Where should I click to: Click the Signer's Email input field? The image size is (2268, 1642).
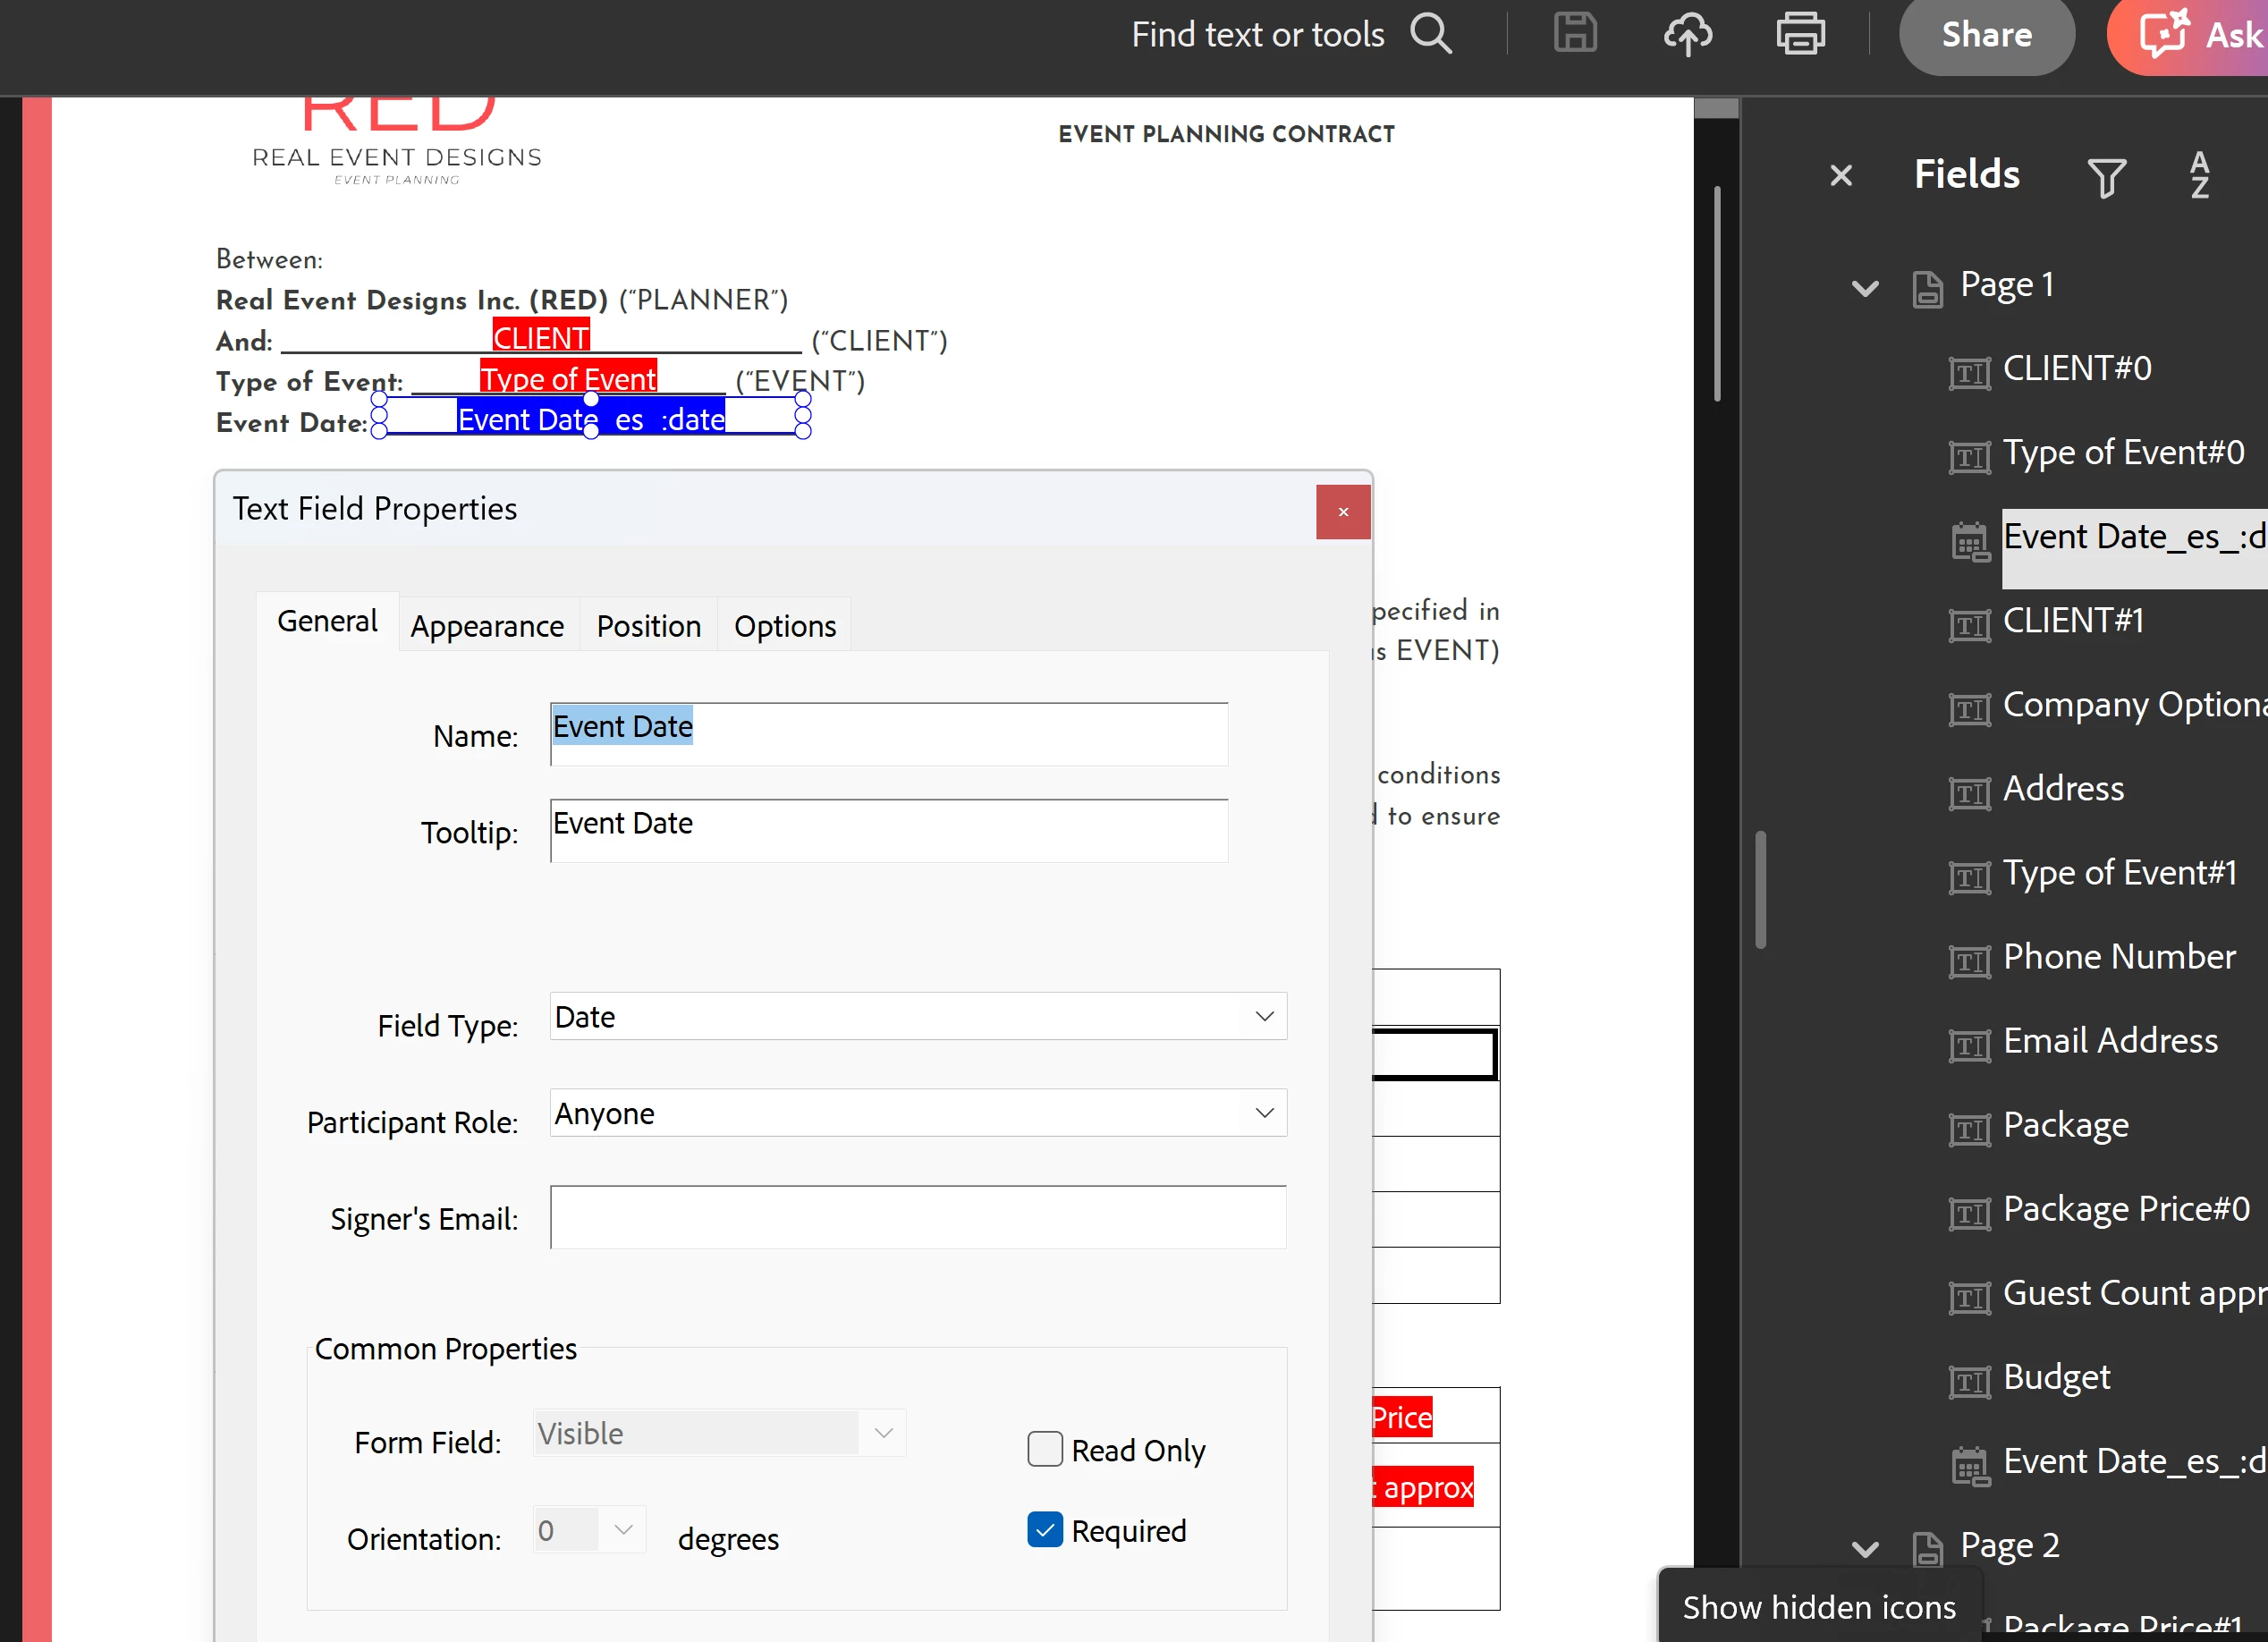(x=917, y=1217)
